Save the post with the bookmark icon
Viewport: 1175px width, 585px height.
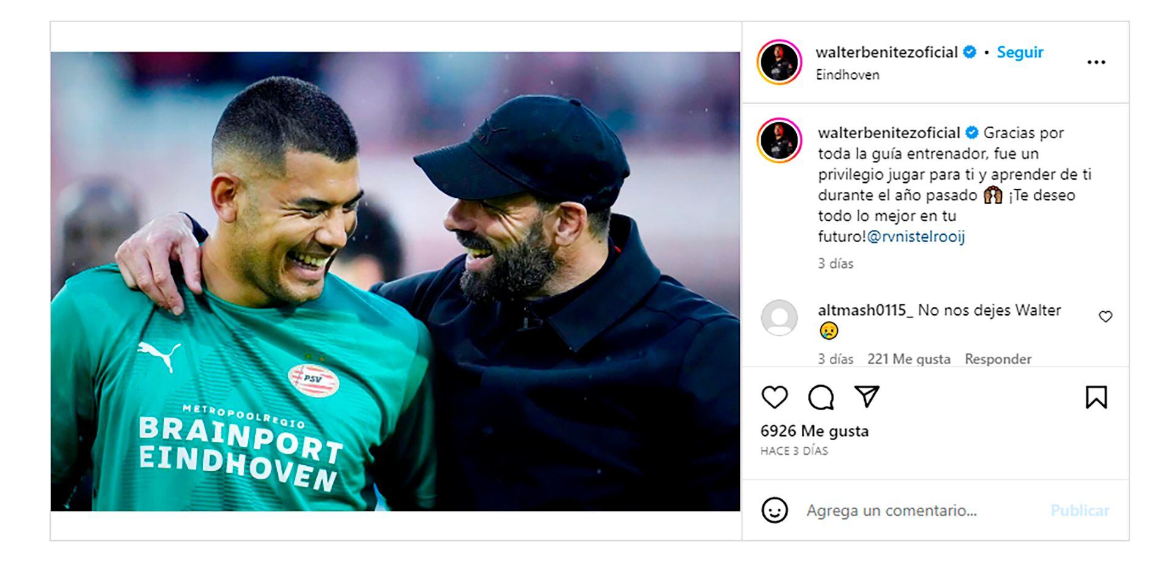click(1096, 397)
